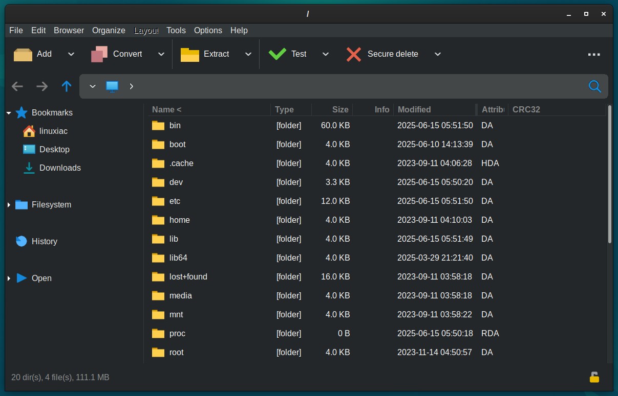
Task: Open the Tools menu
Action: 176,31
